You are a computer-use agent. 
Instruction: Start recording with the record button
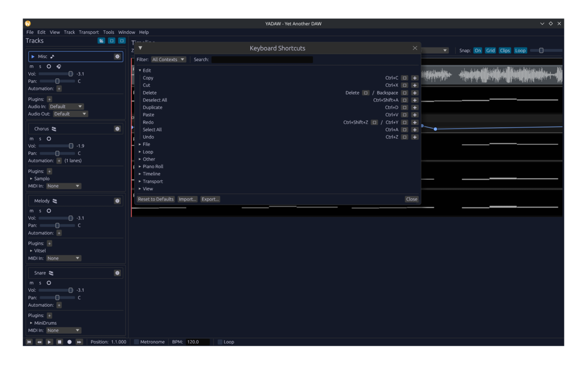point(70,342)
